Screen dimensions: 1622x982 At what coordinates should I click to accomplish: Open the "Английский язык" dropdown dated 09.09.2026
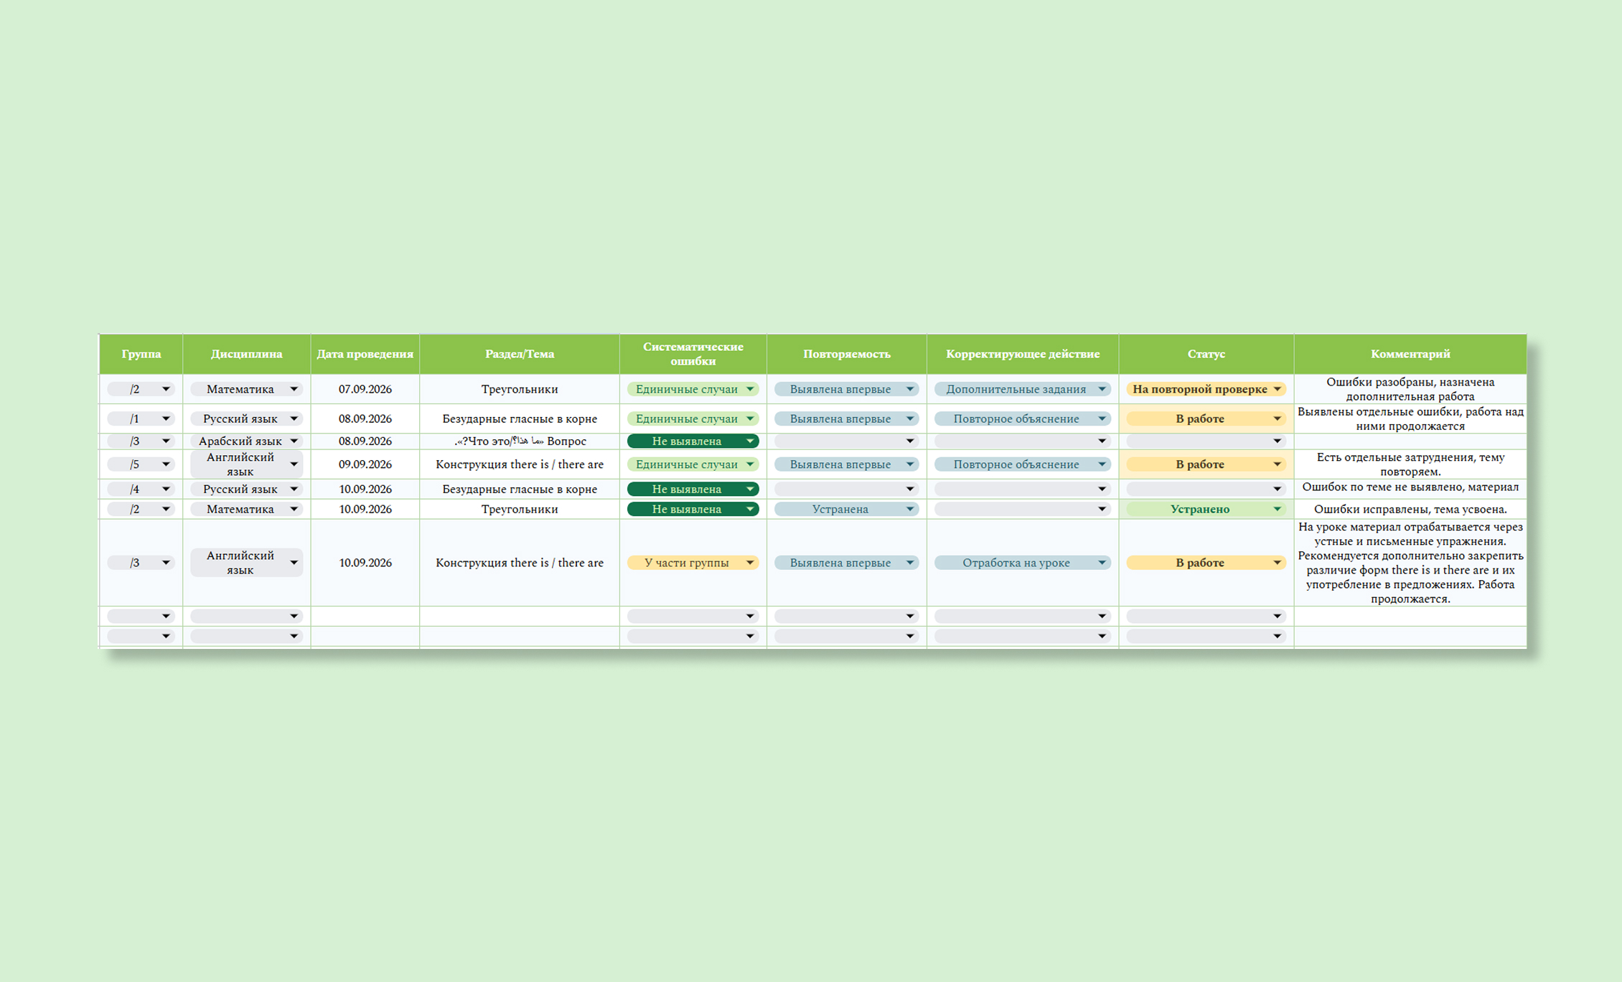point(246,464)
